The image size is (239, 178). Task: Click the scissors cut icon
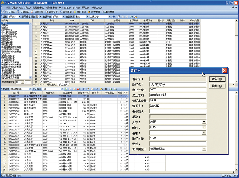point(97,89)
